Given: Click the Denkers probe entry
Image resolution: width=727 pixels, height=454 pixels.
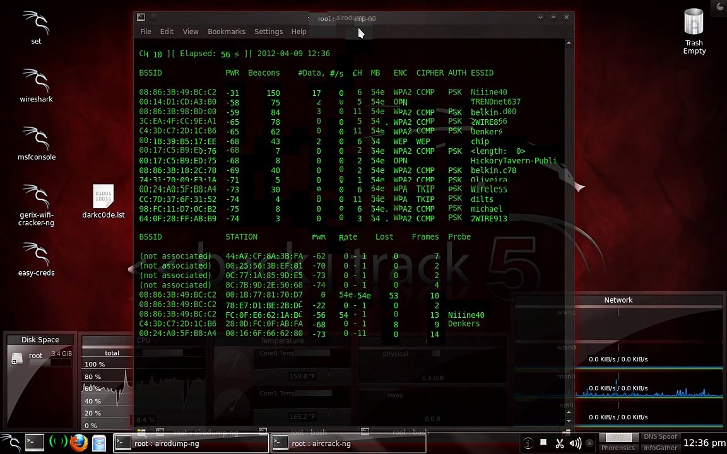Looking at the screenshot, I should click(464, 324).
